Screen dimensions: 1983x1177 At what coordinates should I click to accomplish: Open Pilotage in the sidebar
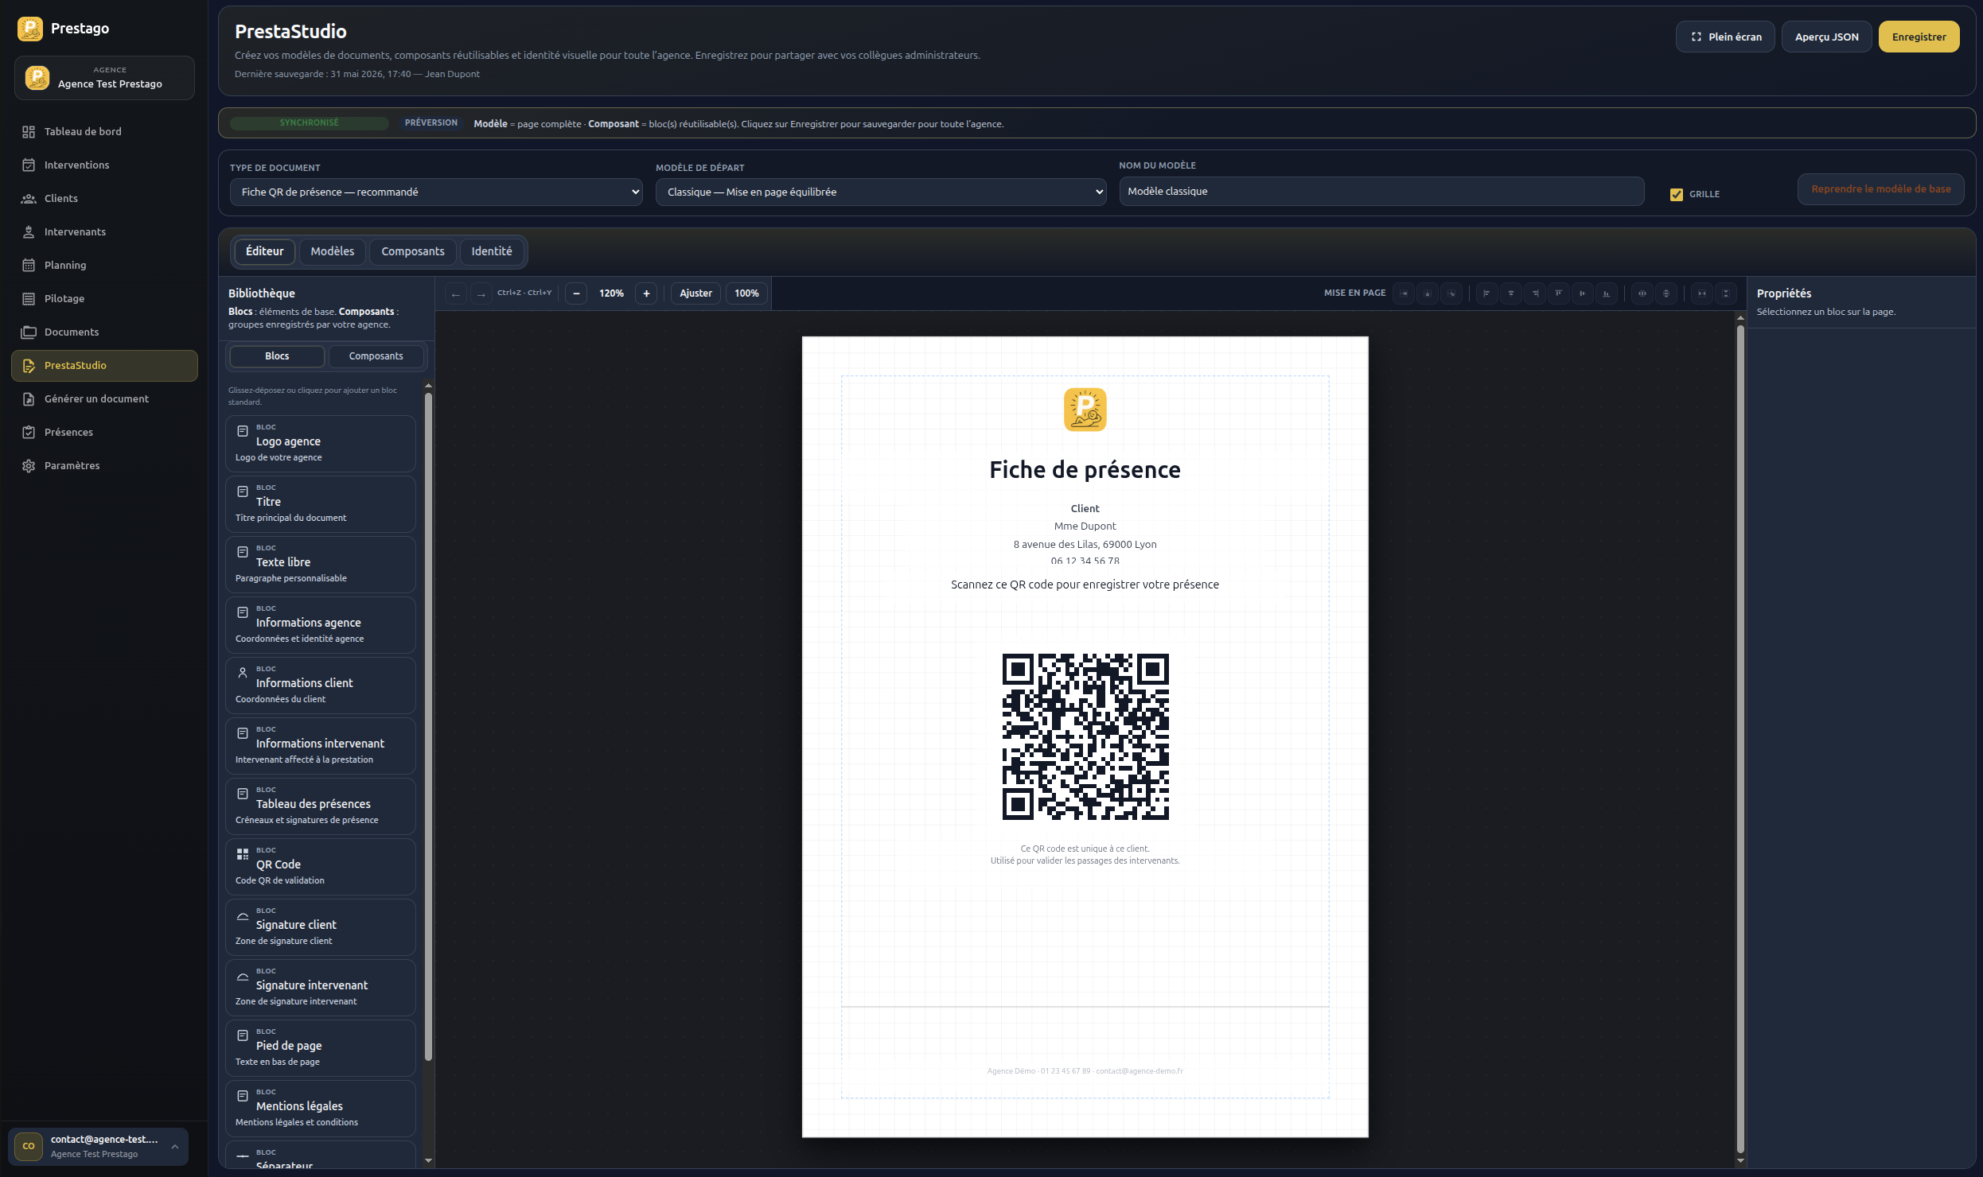[104, 298]
